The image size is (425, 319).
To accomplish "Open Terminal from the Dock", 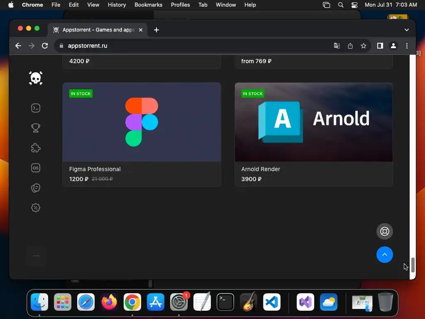I will point(225,302).
